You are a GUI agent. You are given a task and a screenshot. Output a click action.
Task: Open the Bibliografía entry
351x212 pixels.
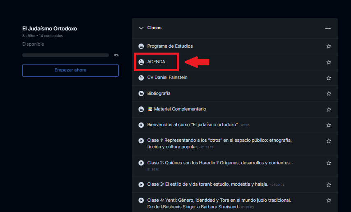[x=159, y=94]
